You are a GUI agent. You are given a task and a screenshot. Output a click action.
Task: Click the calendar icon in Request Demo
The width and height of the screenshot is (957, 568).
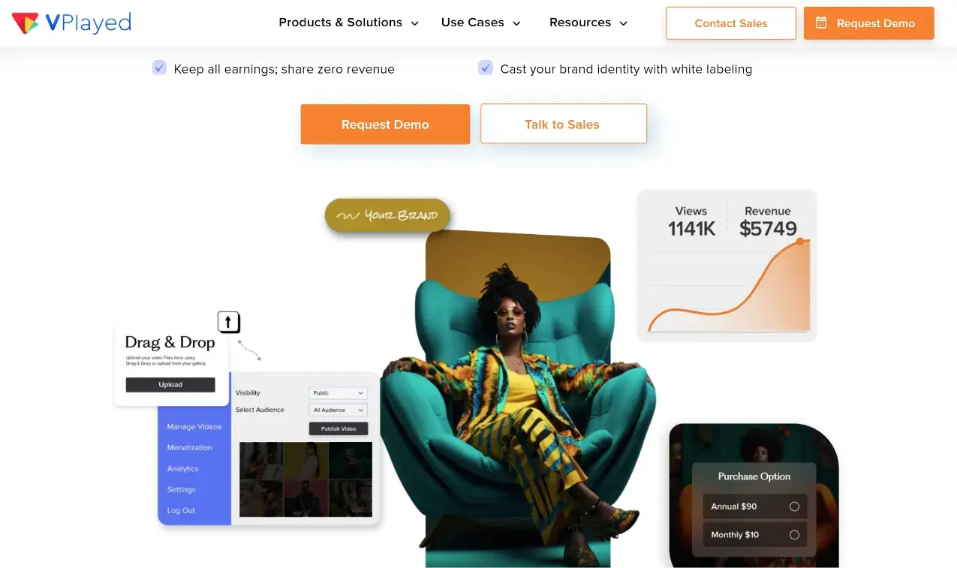822,23
